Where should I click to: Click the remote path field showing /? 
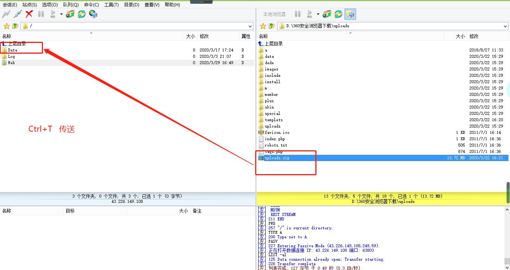(x=137, y=26)
